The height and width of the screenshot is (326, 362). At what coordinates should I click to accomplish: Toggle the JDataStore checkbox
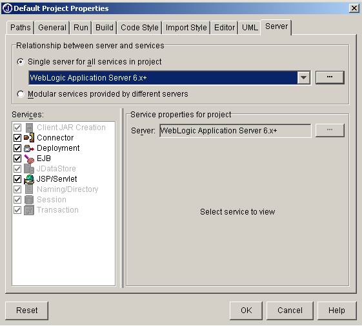(17, 169)
